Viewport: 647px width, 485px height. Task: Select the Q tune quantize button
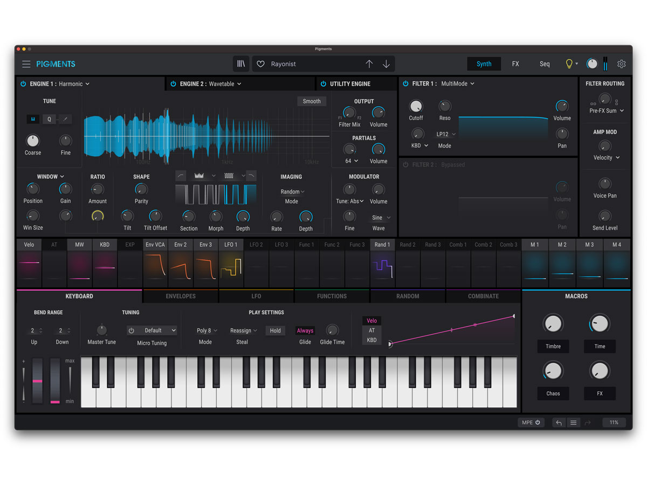pos(49,119)
